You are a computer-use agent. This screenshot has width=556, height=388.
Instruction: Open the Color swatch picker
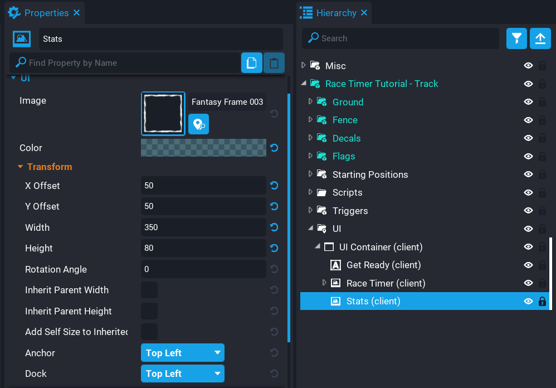(x=203, y=148)
